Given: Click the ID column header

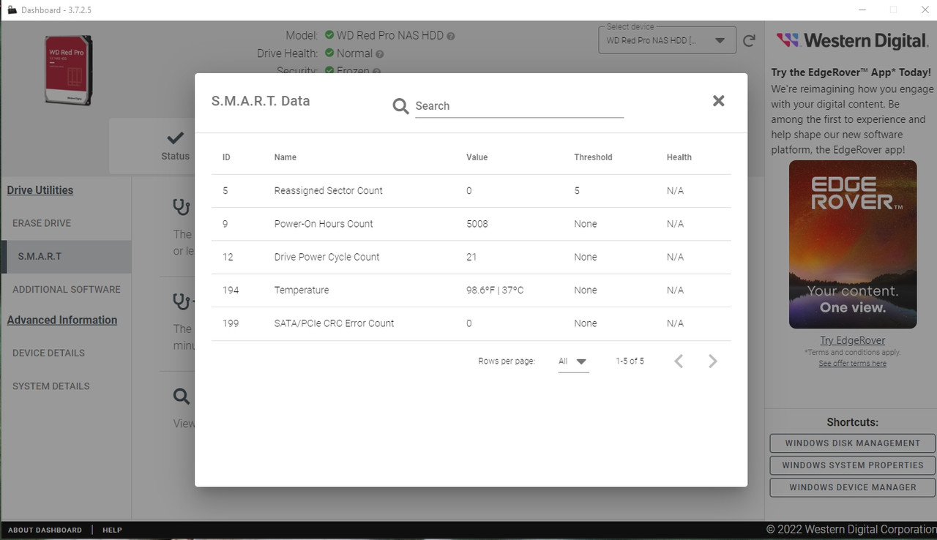Looking at the screenshot, I should [226, 157].
